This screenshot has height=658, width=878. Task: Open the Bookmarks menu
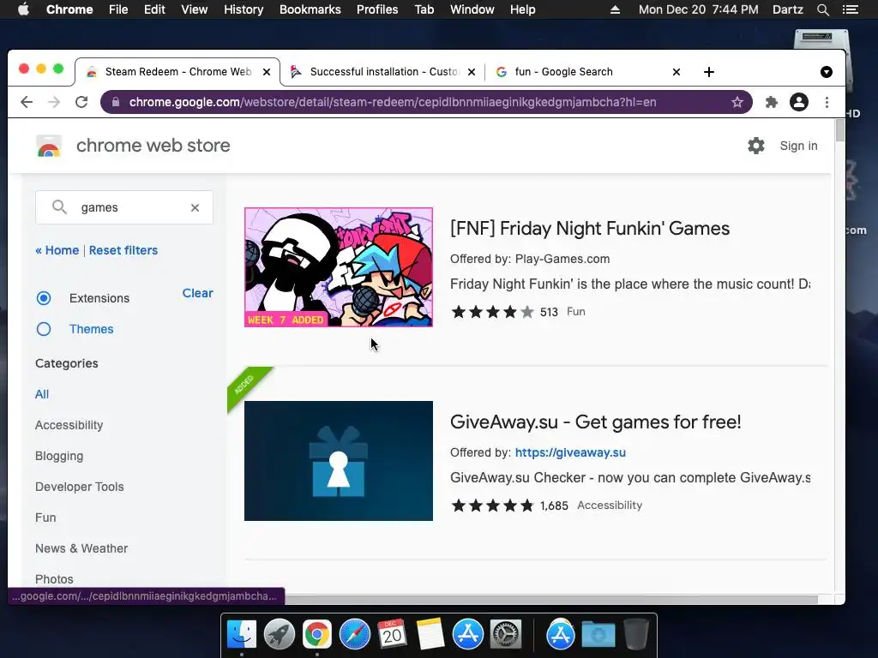(310, 9)
